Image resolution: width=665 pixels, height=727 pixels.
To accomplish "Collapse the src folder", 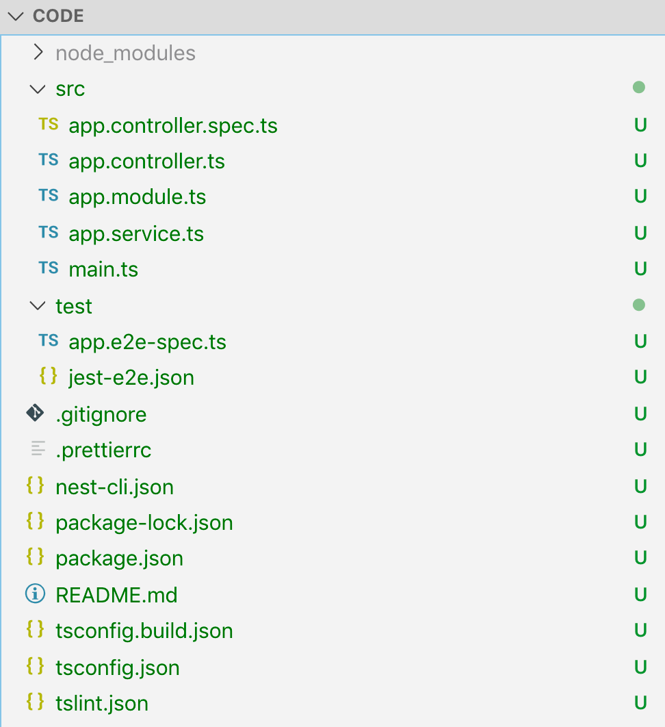I will pos(37,89).
